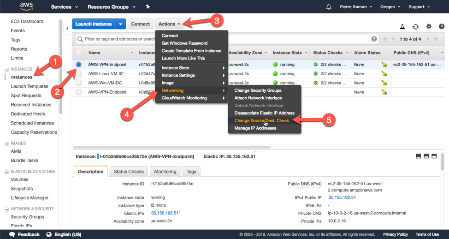Open the pin shortcuts star icon
This screenshot has height=239, width=449.
tap(148, 6)
